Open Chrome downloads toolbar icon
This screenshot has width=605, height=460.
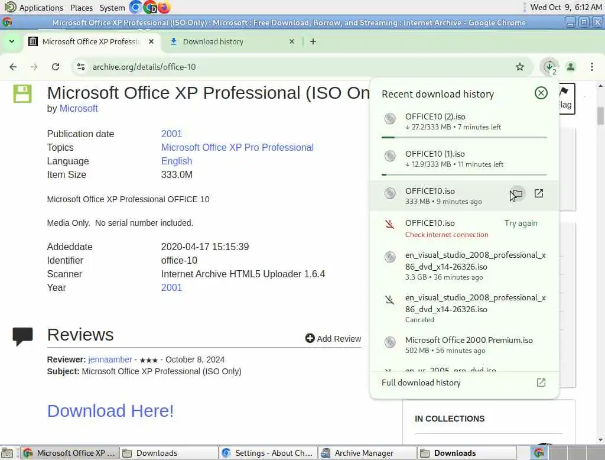point(549,67)
